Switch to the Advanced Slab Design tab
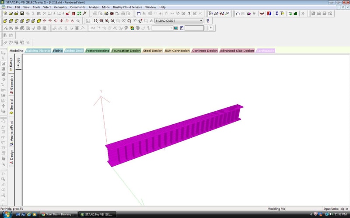Viewport: 350px width, 218px height. tap(237, 51)
